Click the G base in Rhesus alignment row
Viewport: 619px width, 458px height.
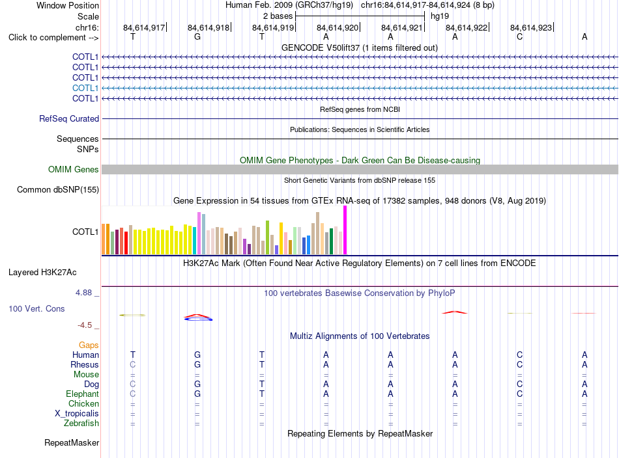click(197, 364)
